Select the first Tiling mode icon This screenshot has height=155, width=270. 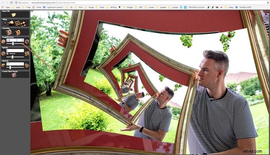[5, 23]
